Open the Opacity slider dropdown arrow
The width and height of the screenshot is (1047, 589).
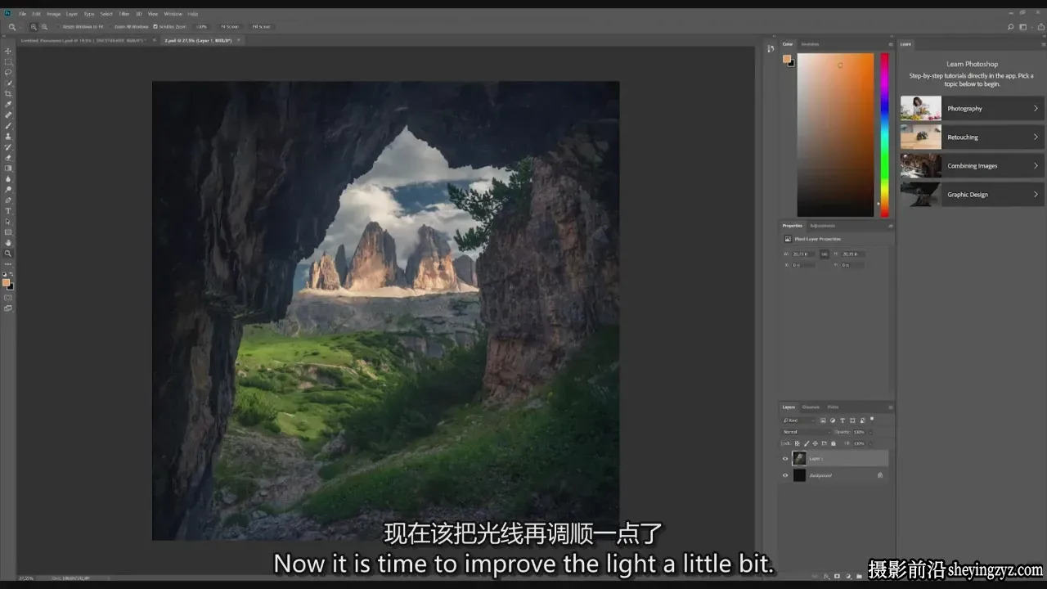(870, 432)
